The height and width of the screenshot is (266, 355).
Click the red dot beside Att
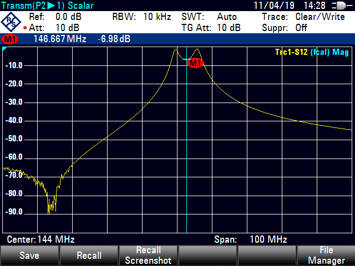click(x=25, y=28)
